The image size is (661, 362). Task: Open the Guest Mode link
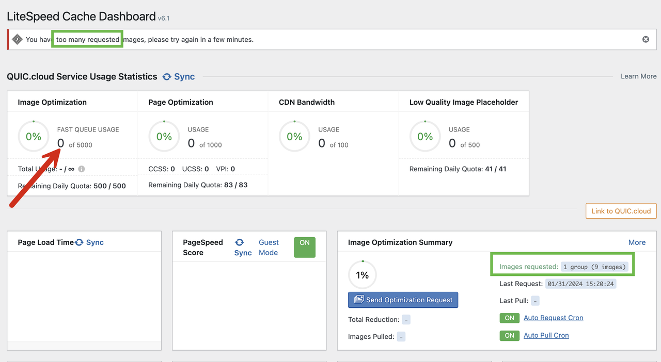click(x=269, y=248)
